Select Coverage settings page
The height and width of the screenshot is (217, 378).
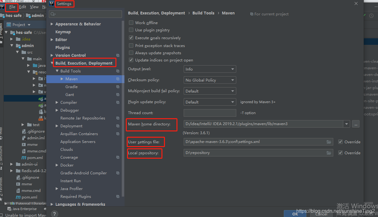coord(69,157)
